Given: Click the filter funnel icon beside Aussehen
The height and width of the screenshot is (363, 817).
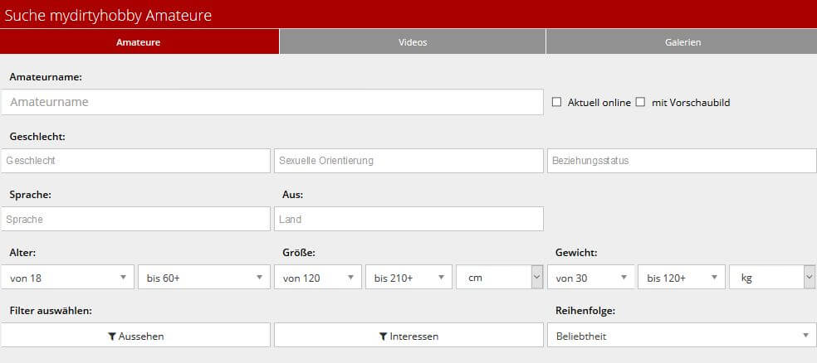Looking at the screenshot, I should (x=111, y=336).
